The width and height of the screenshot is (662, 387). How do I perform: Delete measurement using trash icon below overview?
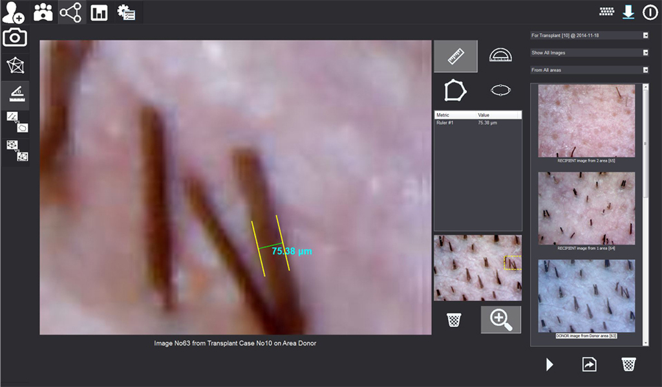point(454,319)
